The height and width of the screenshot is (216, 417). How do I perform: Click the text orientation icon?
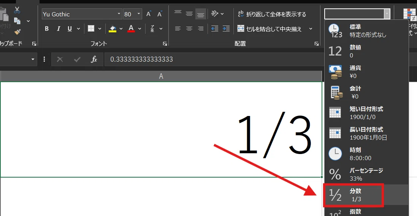point(215,14)
